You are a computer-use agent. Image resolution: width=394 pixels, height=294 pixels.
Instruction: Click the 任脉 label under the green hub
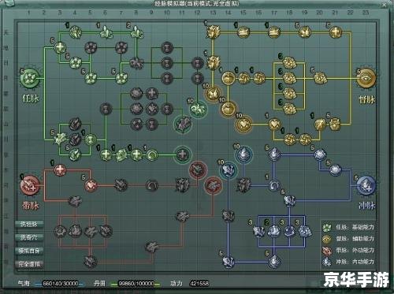click(x=31, y=99)
